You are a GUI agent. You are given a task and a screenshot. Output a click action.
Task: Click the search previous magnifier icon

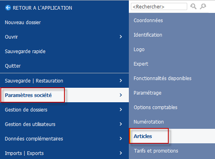click(x=193, y=6)
